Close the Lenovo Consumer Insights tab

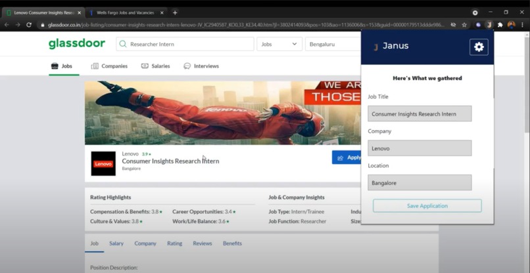(x=79, y=13)
